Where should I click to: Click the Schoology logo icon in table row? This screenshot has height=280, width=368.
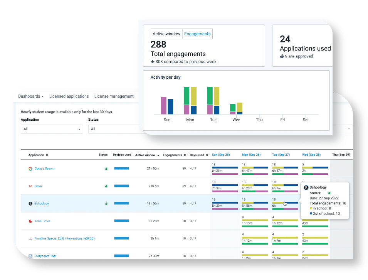coord(30,204)
